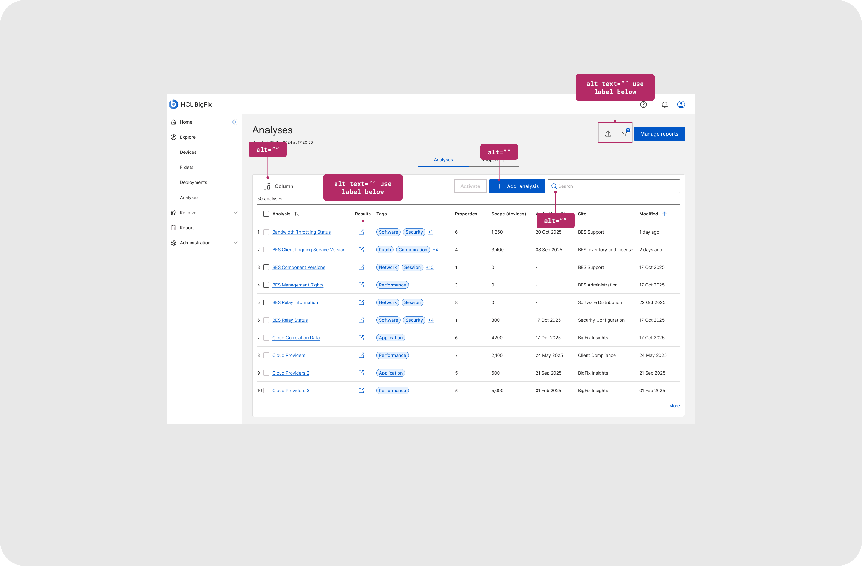The width and height of the screenshot is (862, 566).
Task: Click the Column settings icon
Action: click(267, 186)
